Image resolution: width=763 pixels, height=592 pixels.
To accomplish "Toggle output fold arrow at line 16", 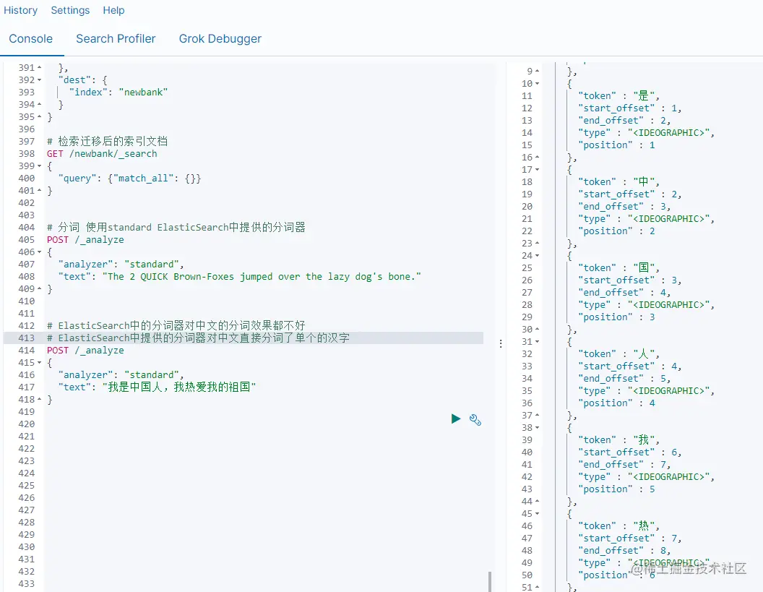I will click(x=538, y=158).
